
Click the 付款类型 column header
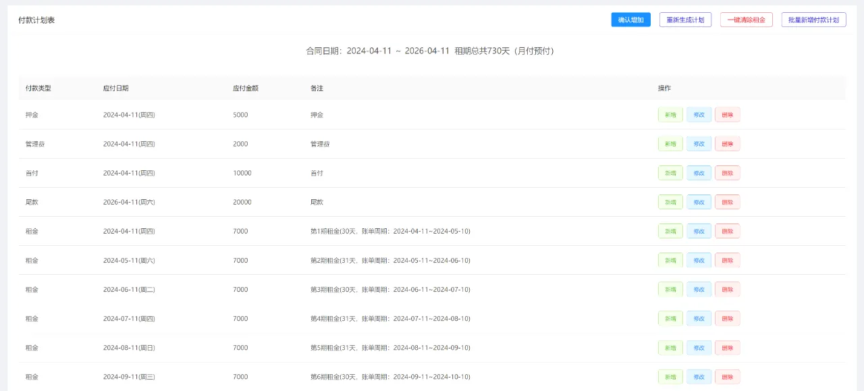(x=38, y=88)
